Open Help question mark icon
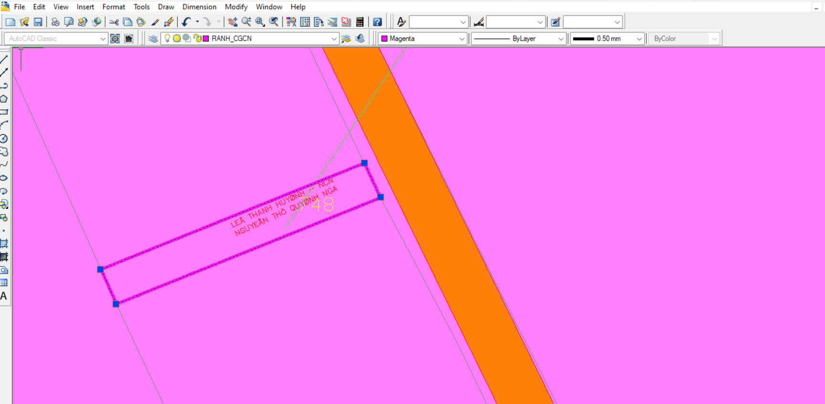 377,22
